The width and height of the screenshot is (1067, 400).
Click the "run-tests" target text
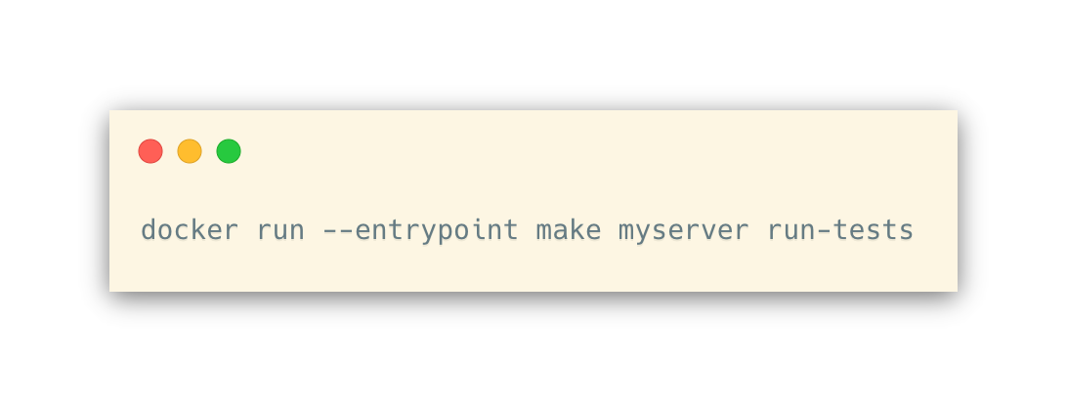840,231
